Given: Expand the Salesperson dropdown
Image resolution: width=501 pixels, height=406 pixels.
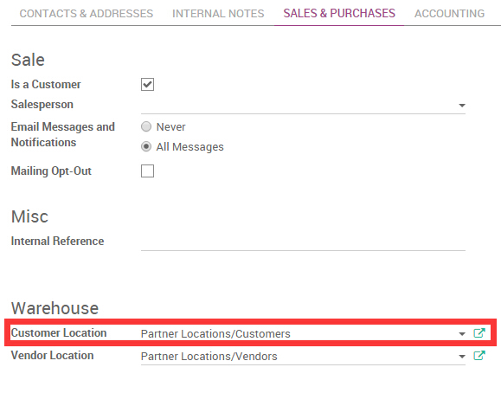Looking at the screenshot, I should pyautogui.click(x=462, y=105).
